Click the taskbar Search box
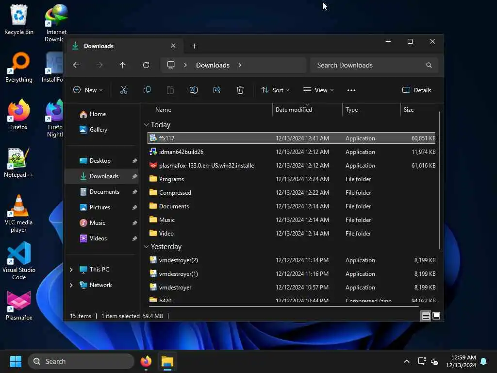 tap(81, 361)
